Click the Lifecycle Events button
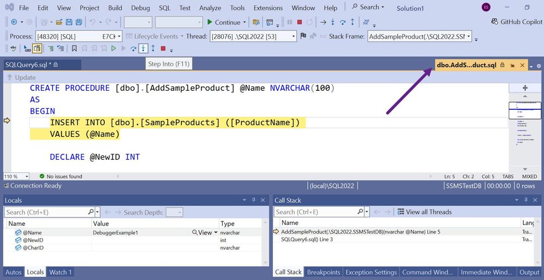The width and height of the screenshot is (544, 280). (x=155, y=36)
